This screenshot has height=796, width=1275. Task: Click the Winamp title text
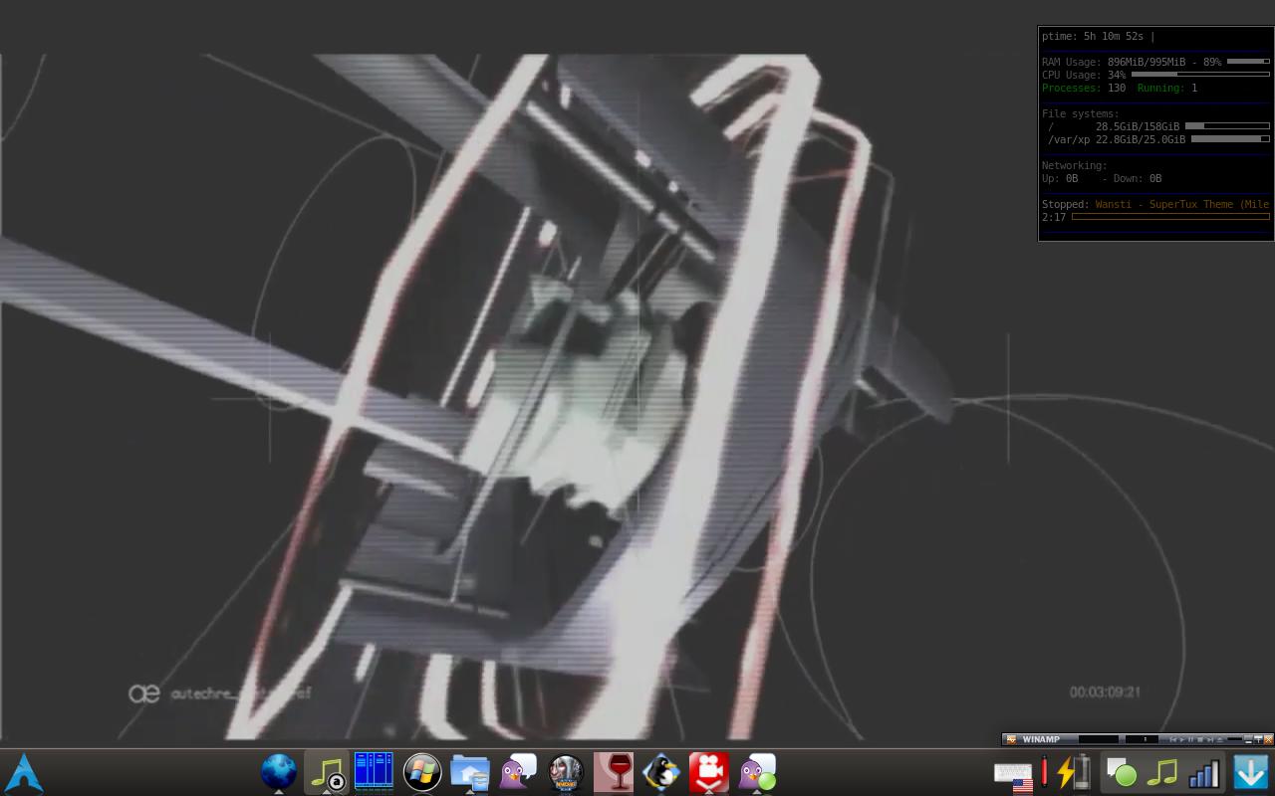pyautogui.click(x=1041, y=739)
